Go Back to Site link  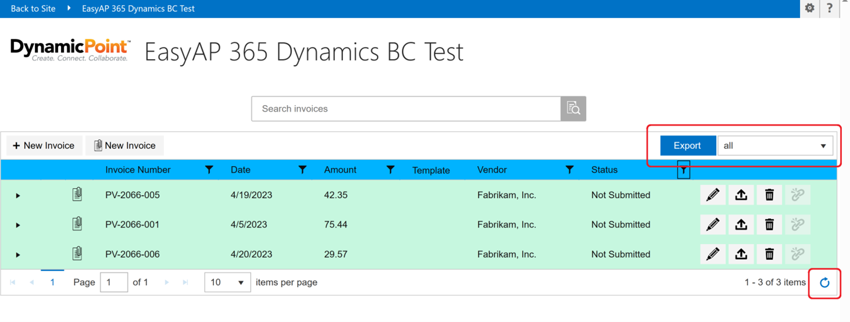click(33, 9)
